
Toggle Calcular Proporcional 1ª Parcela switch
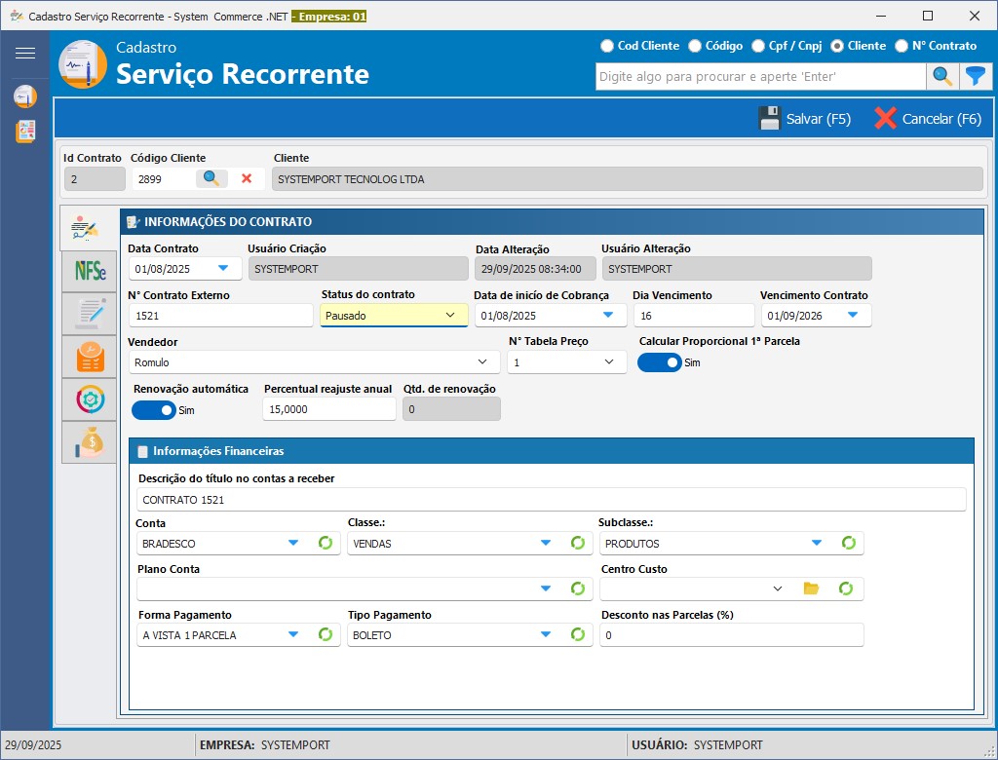click(660, 362)
